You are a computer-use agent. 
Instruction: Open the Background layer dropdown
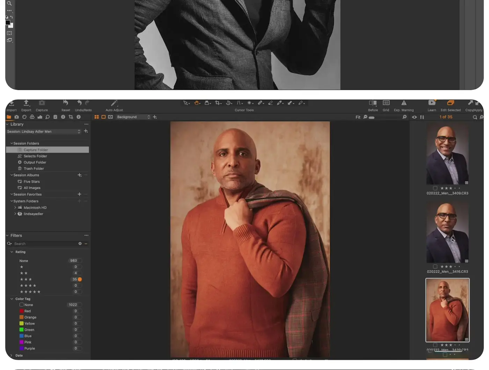133,117
